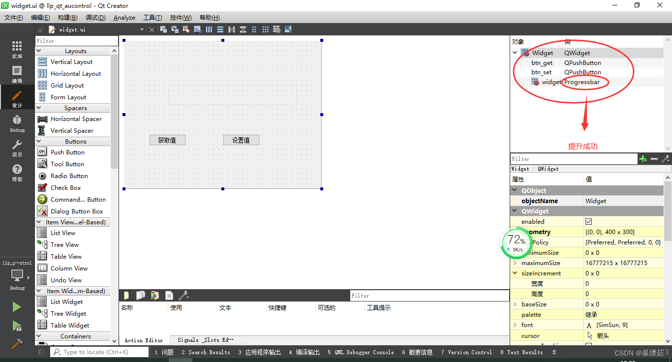Collapse the Widget tree item in Object Inspector
The image size is (672, 362).
515,53
